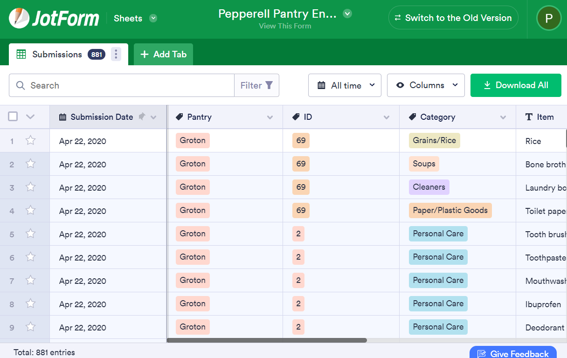Expand the All time date range dropdown
567x358 pixels.
tap(345, 85)
